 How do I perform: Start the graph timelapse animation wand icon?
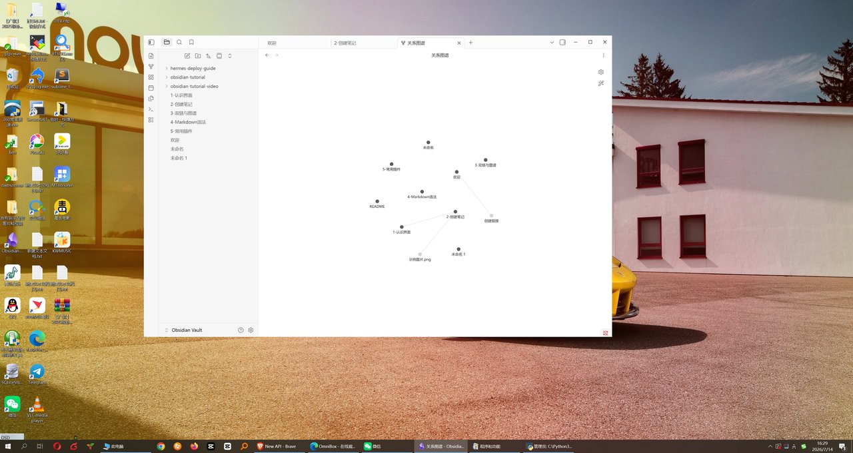tap(601, 83)
